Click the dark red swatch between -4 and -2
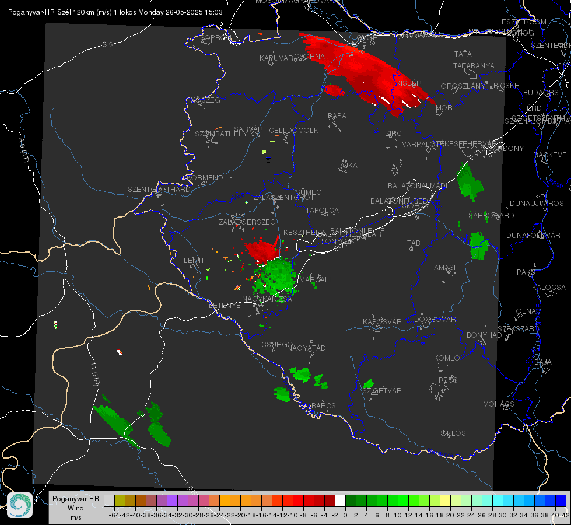 [x=330, y=501]
